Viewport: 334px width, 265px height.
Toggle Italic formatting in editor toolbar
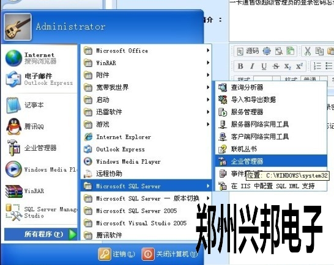point(252,67)
